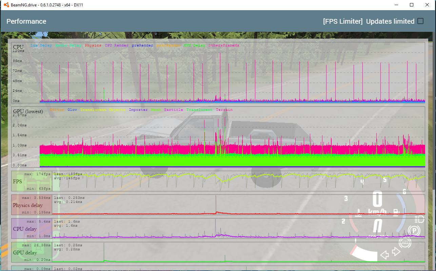Click the Imposter legend label
This screenshot has height=271, width=436.
(138, 110)
